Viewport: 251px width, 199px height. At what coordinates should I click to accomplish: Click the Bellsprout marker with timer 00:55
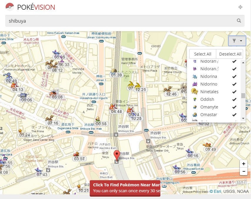98,119
